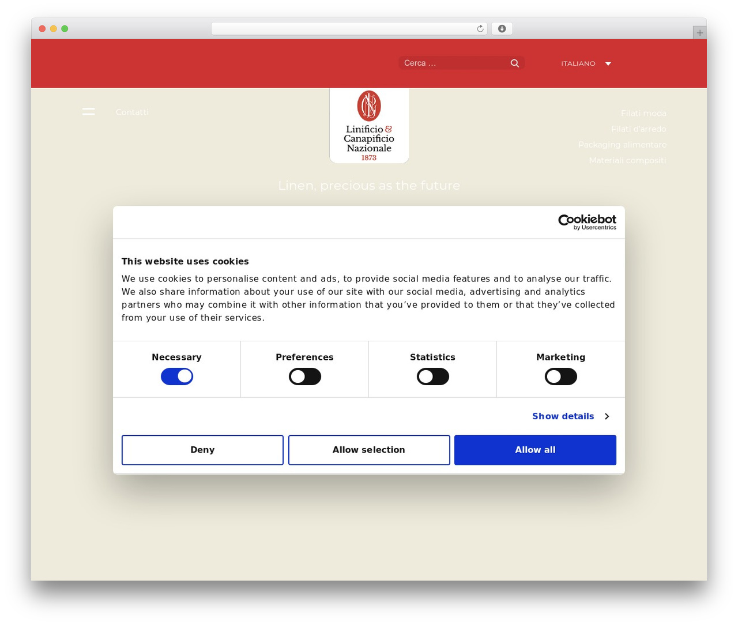Enable the Preferences cookies switch
The image size is (738, 625).
305,376
